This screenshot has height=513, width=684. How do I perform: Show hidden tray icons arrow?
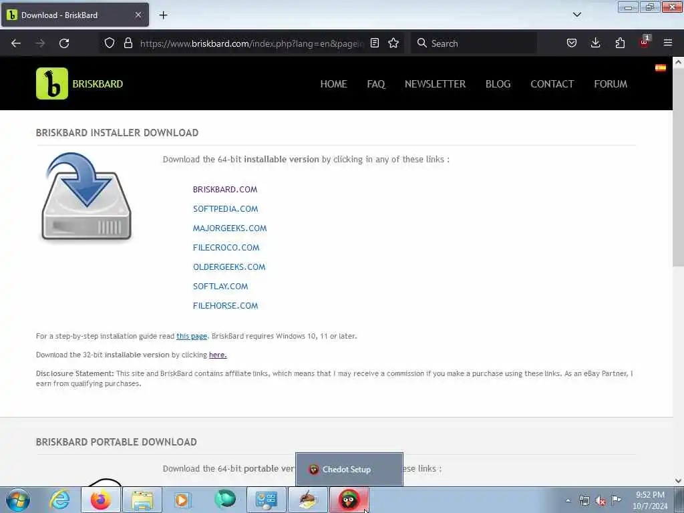(x=568, y=501)
